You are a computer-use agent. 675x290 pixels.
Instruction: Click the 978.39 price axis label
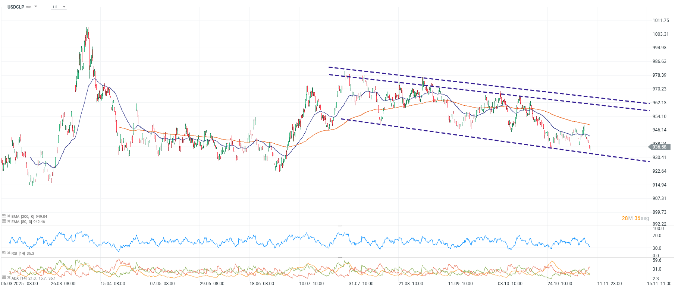659,75
